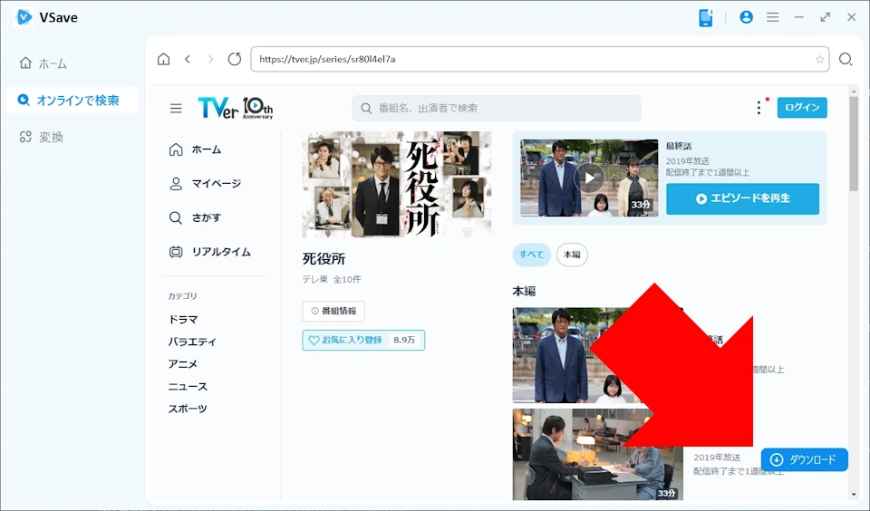
Task: Click the ログイン button
Action: pos(801,108)
